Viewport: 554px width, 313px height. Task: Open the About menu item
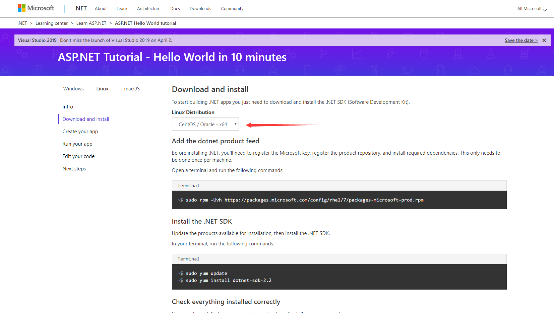tap(101, 9)
